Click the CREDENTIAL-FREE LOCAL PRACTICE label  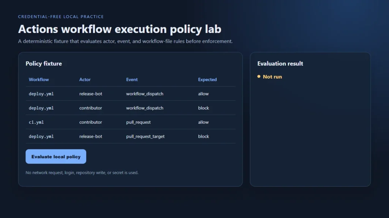(61, 17)
